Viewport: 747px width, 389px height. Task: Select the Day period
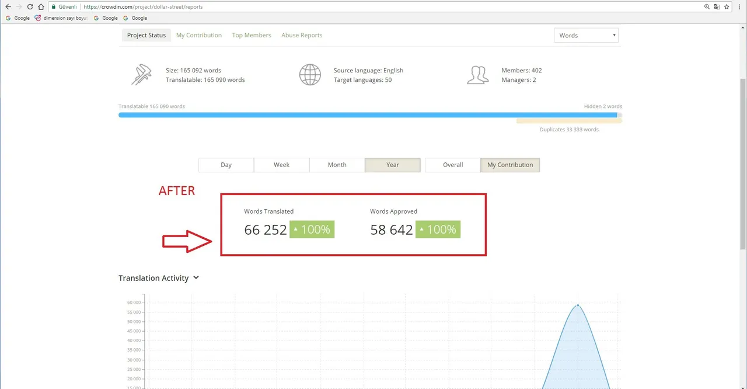[226, 165]
